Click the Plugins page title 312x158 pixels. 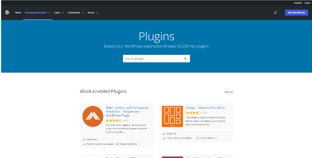[x=156, y=37]
